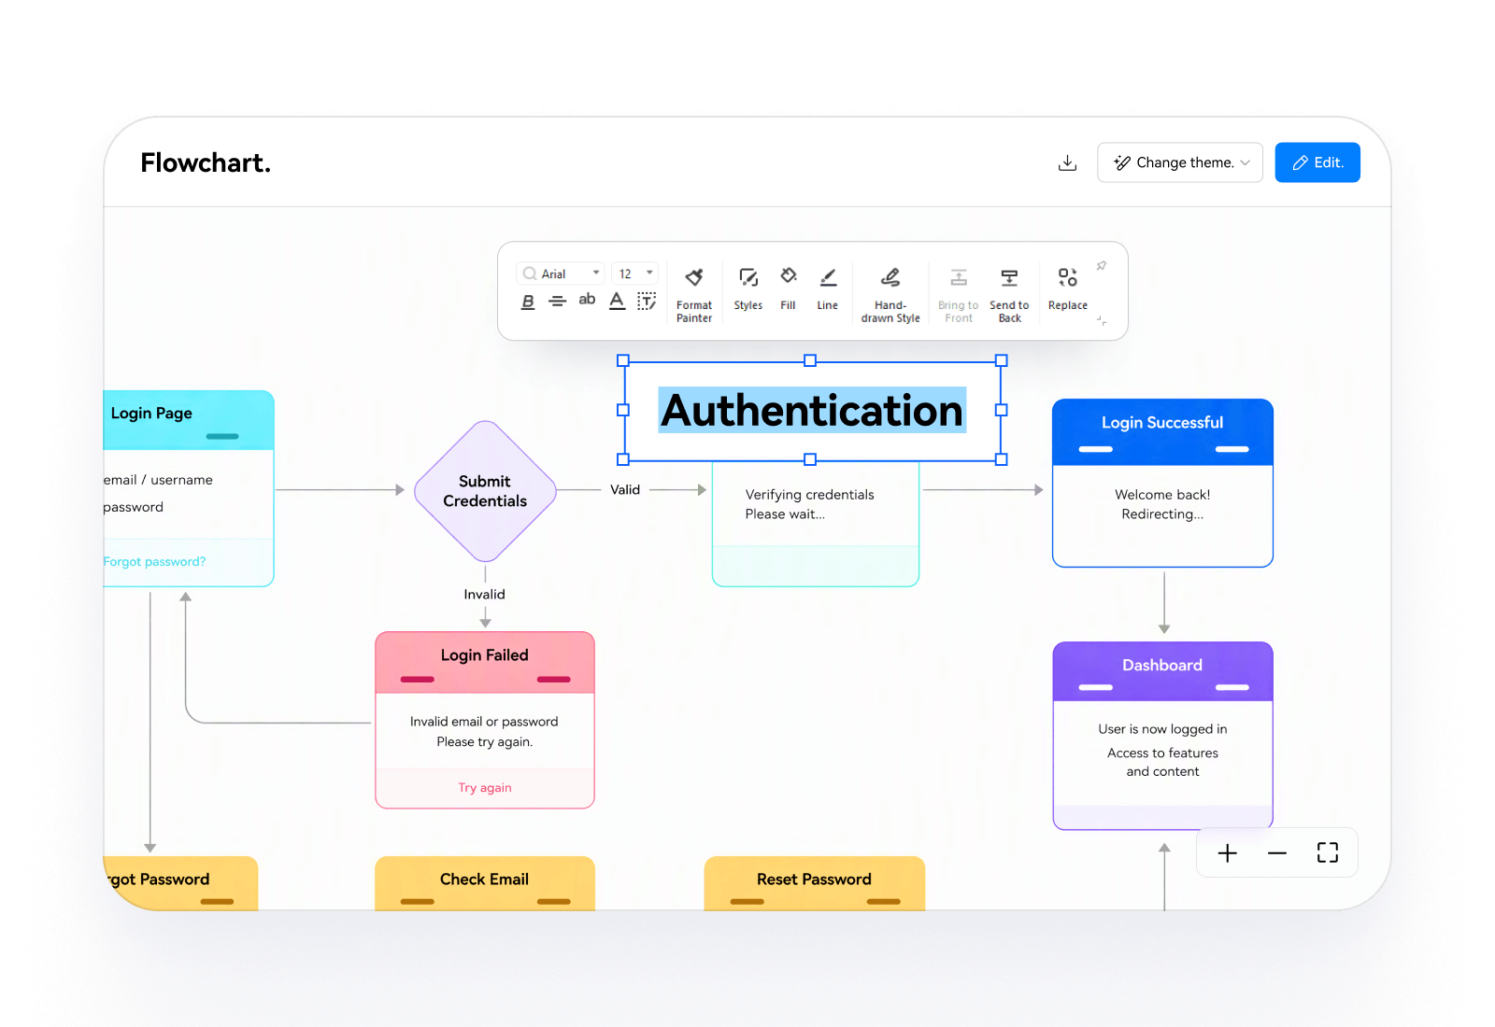Image resolution: width=1495 pixels, height=1027 pixels.
Task: Open the Fill color tool
Action: (789, 289)
